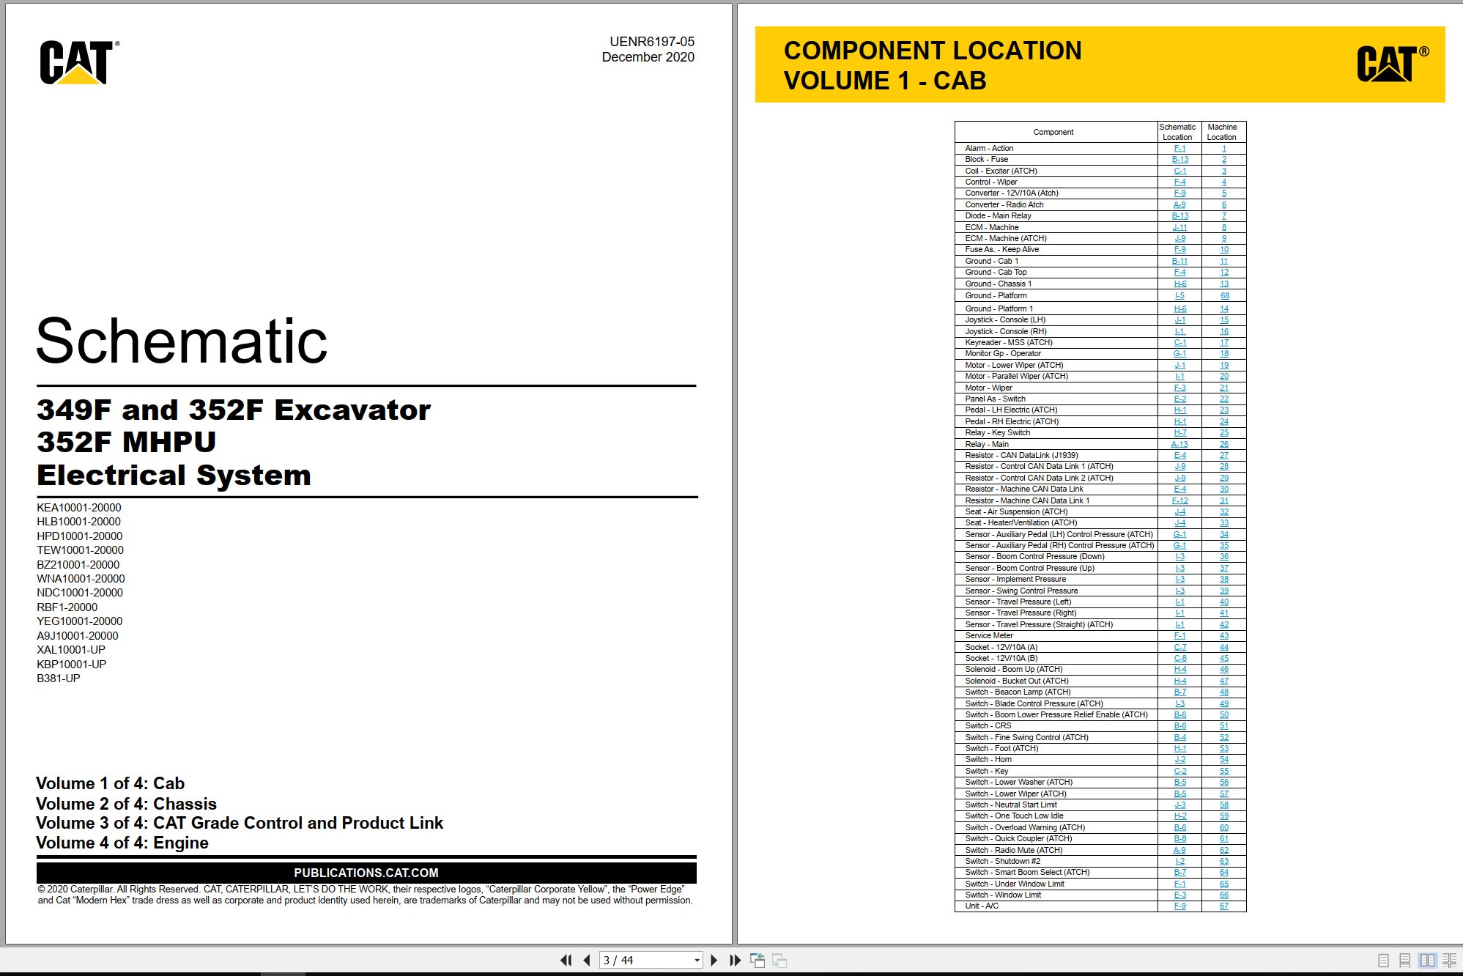Open machine location 63 for Switch - Shutdown #2
This screenshot has height=976, width=1463.
[x=1223, y=862]
